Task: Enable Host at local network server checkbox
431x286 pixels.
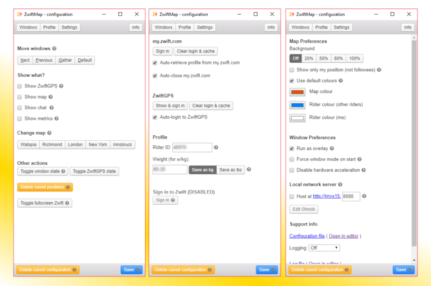Action: point(292,196)
